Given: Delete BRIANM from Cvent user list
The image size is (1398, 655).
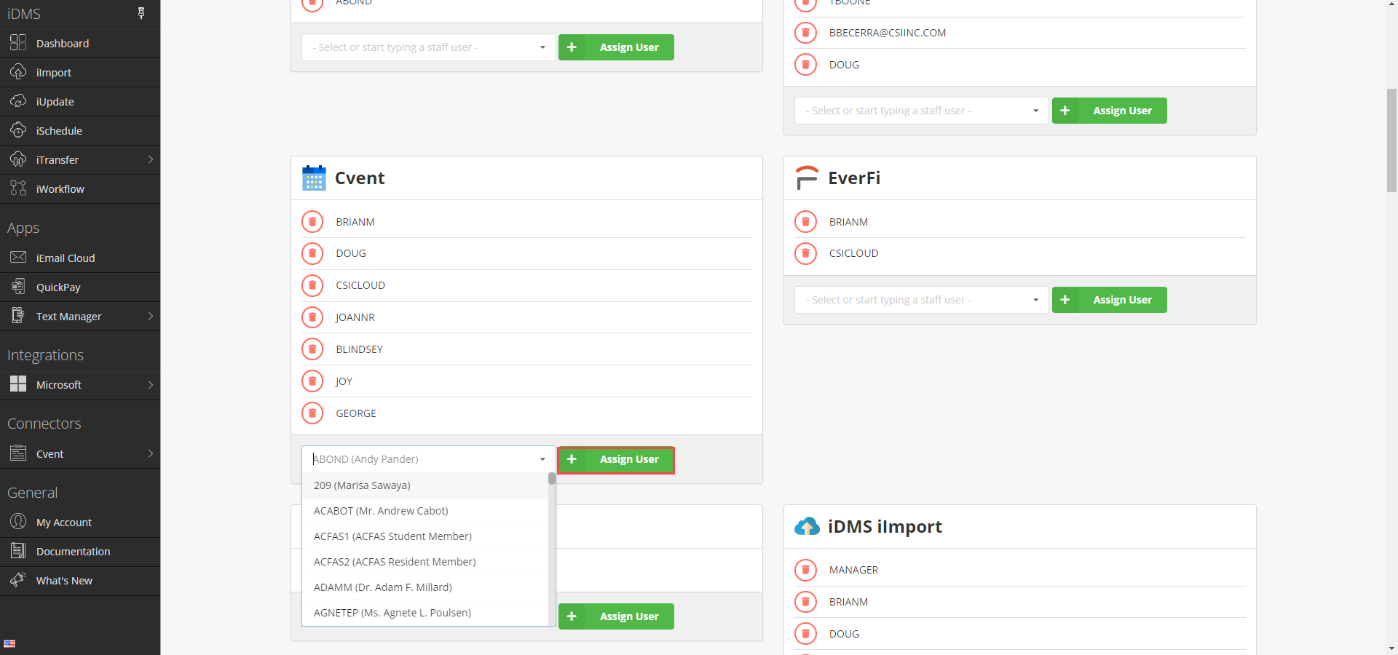Looking at the screenshot, I should [x=312, y=222].
